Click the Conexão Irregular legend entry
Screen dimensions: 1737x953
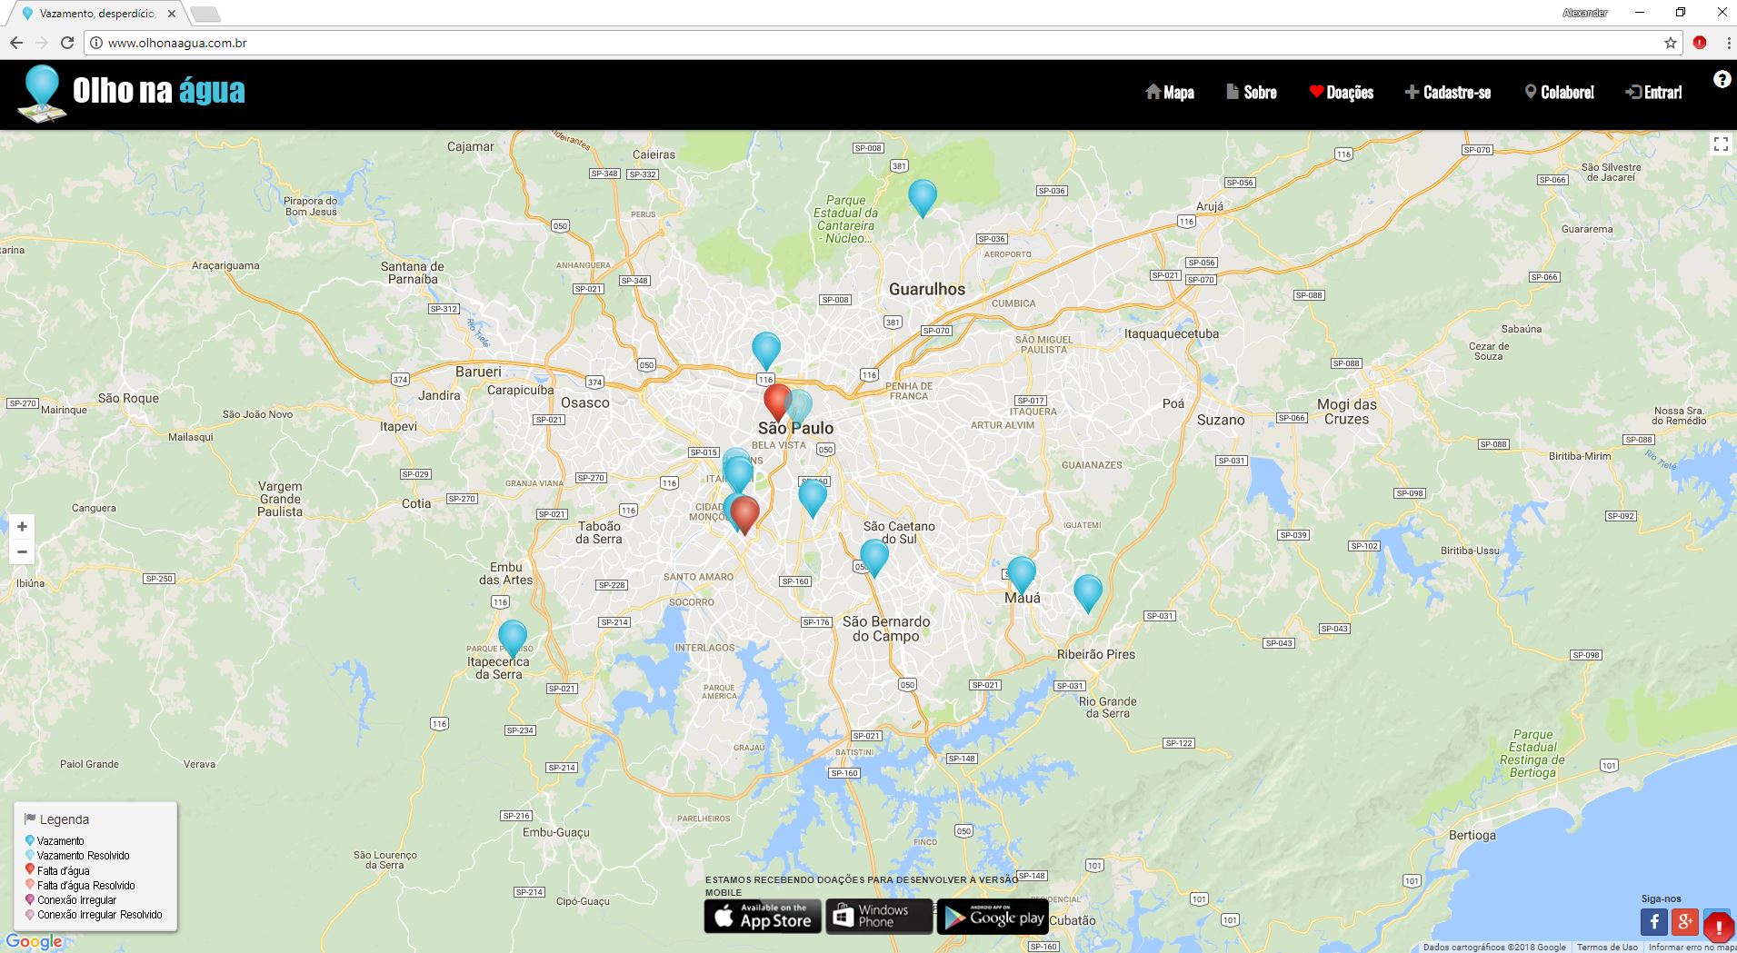[x=71, y=900]
